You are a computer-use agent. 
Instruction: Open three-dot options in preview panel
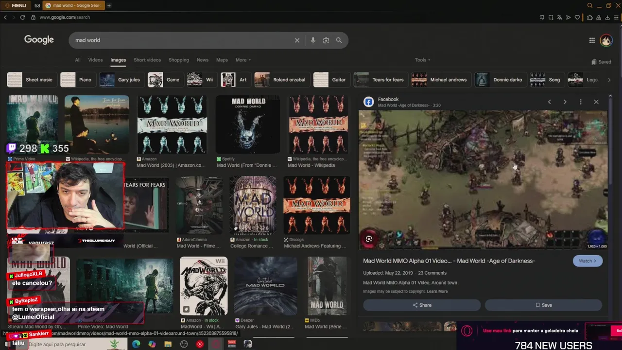[x=580, y=102]
